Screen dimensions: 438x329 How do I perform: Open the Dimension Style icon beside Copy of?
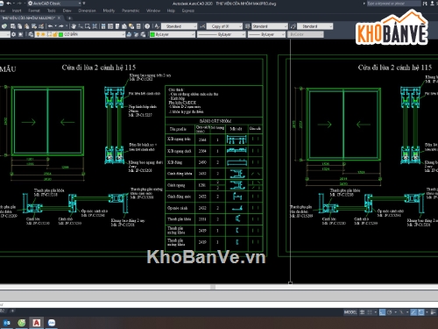coord(202,26)
